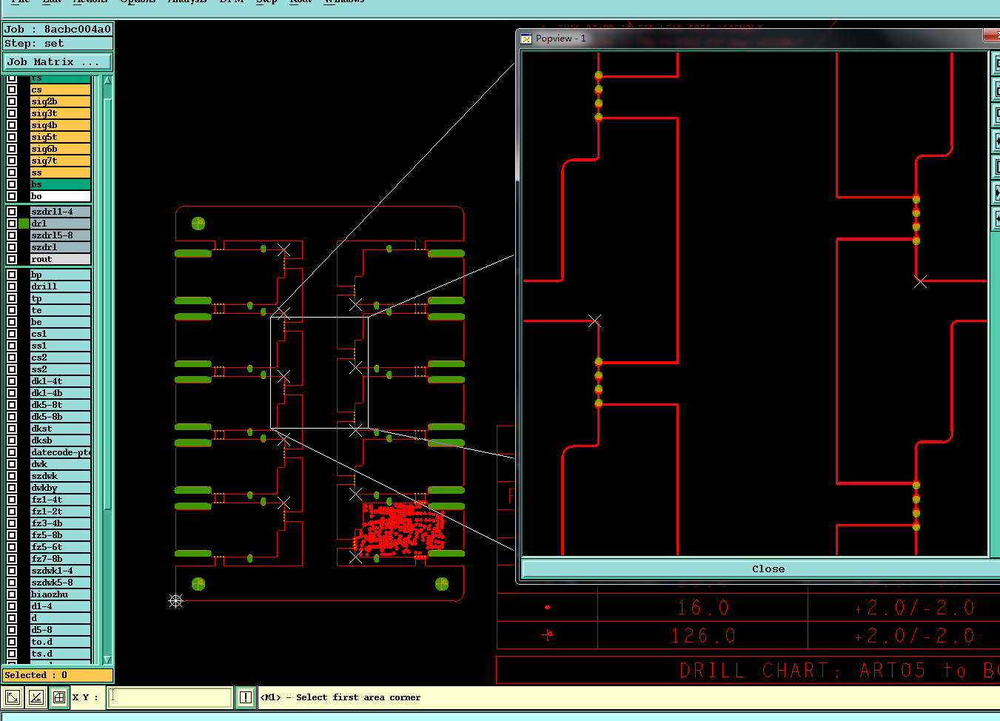The image size is (1000, 721).
Task: Open the Windows menu
Action: 344,1
